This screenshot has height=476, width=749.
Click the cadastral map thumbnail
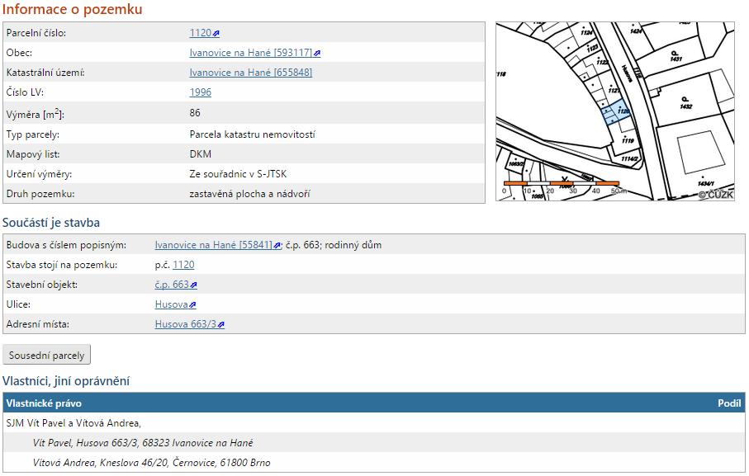(x=614, y=111)
